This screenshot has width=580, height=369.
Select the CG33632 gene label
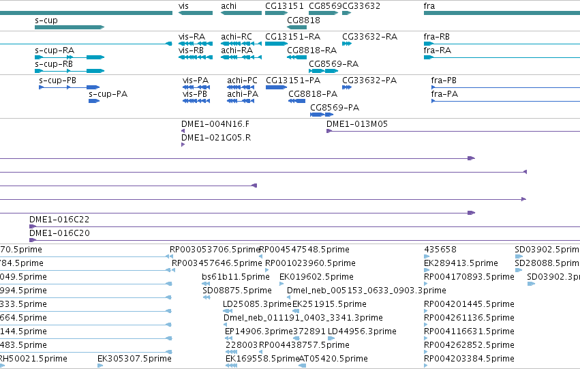pos(361,6)
